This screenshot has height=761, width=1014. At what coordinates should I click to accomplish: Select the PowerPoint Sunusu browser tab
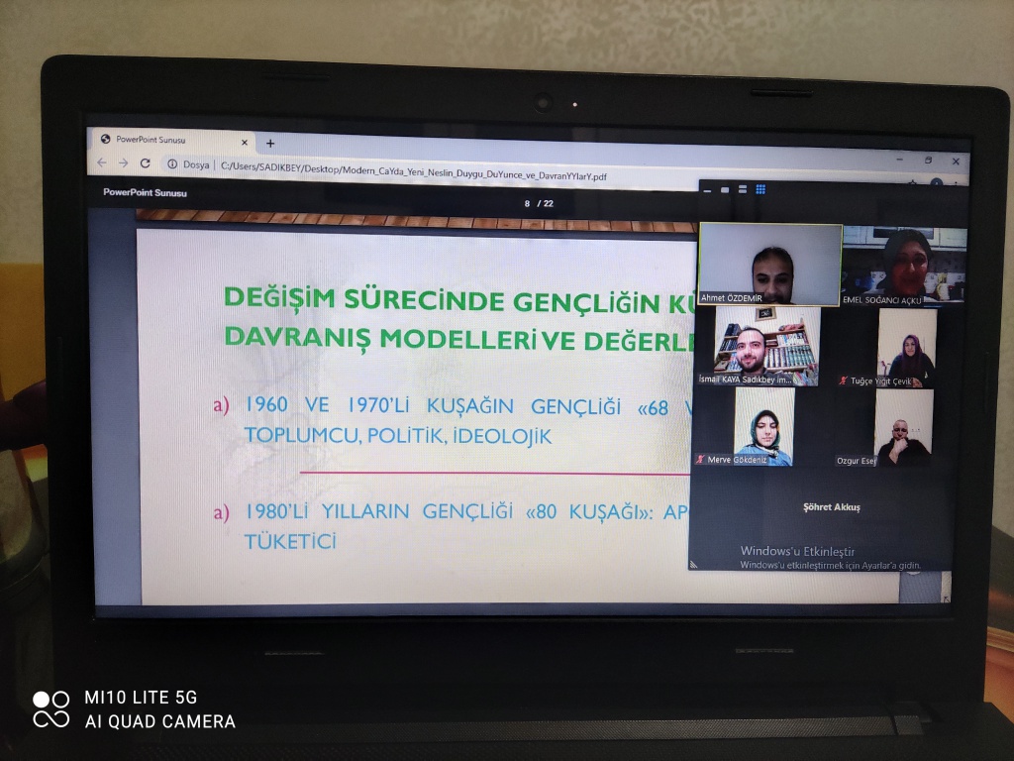pos(151,140)
